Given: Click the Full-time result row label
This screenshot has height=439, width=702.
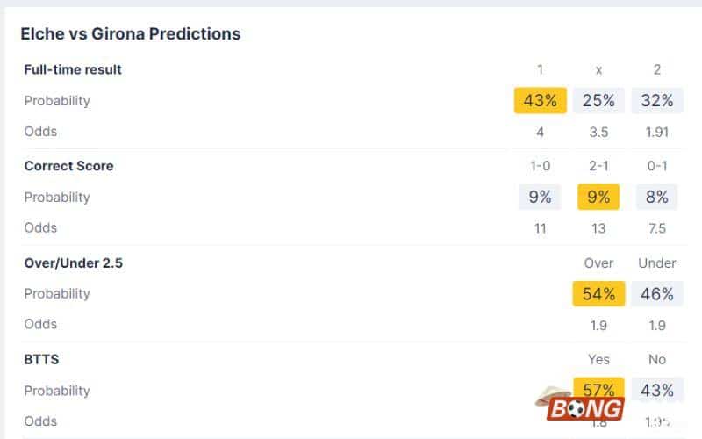Looking at the screenshot, I should click(73, 69).
